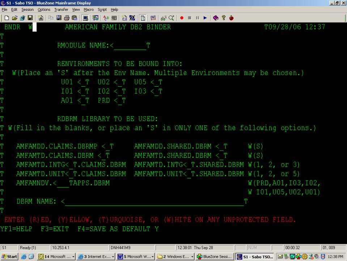Open the Transfer menu

click(x=61, y=9)
